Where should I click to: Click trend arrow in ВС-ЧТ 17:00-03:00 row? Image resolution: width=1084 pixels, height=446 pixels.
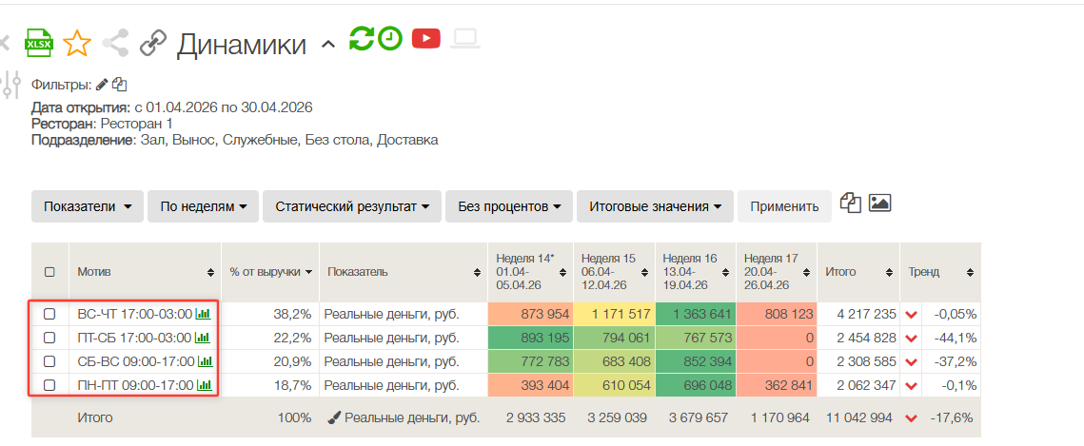point(911,315)
